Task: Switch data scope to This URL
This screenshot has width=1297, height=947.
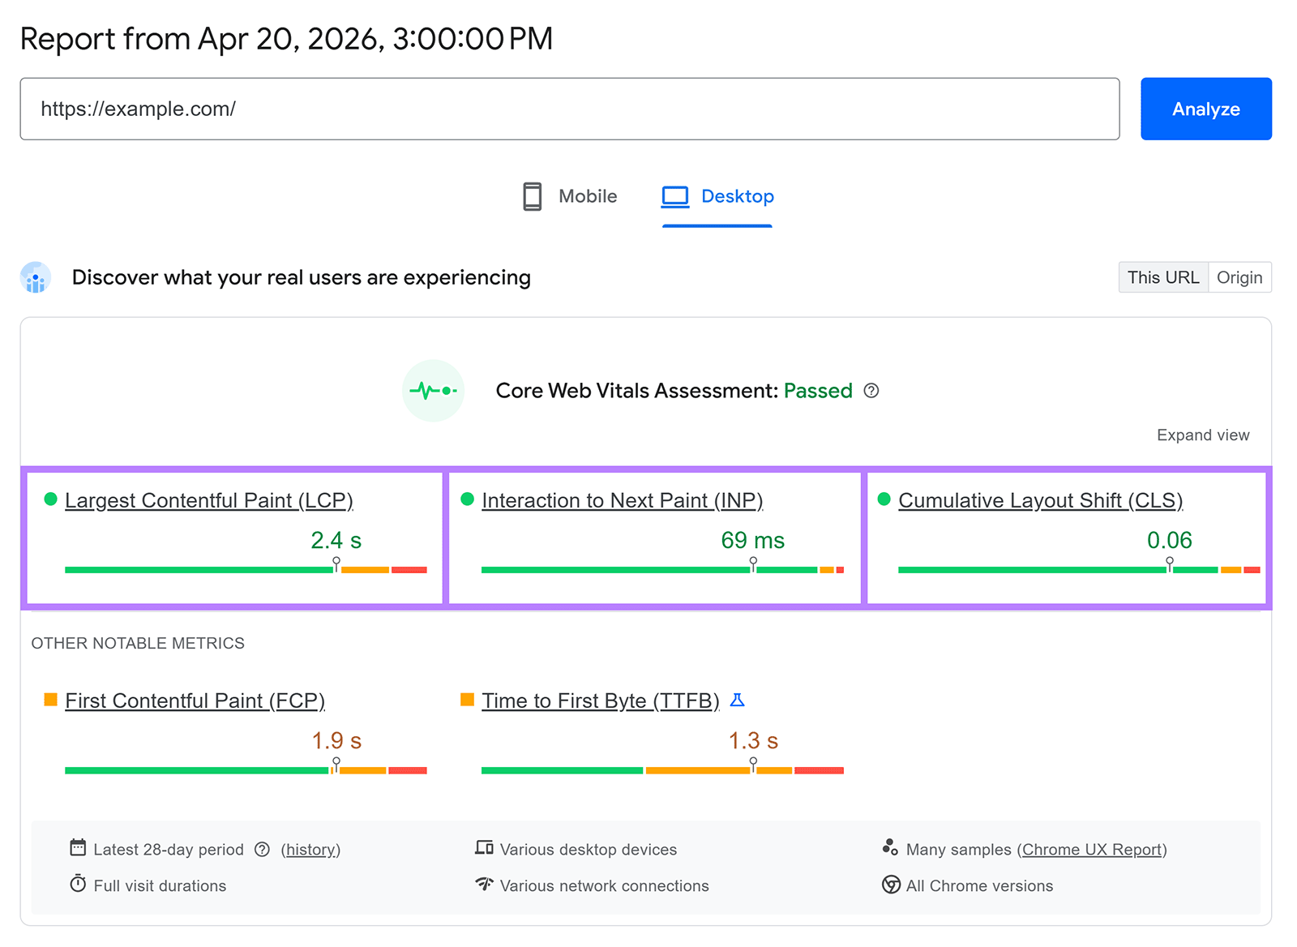Action: coord(1162,277)
